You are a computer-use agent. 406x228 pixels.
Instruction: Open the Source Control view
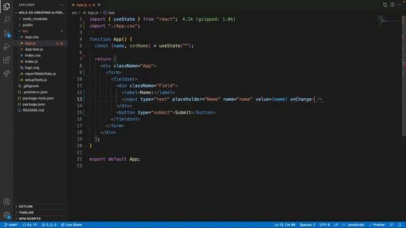click(x=6, y=34)
